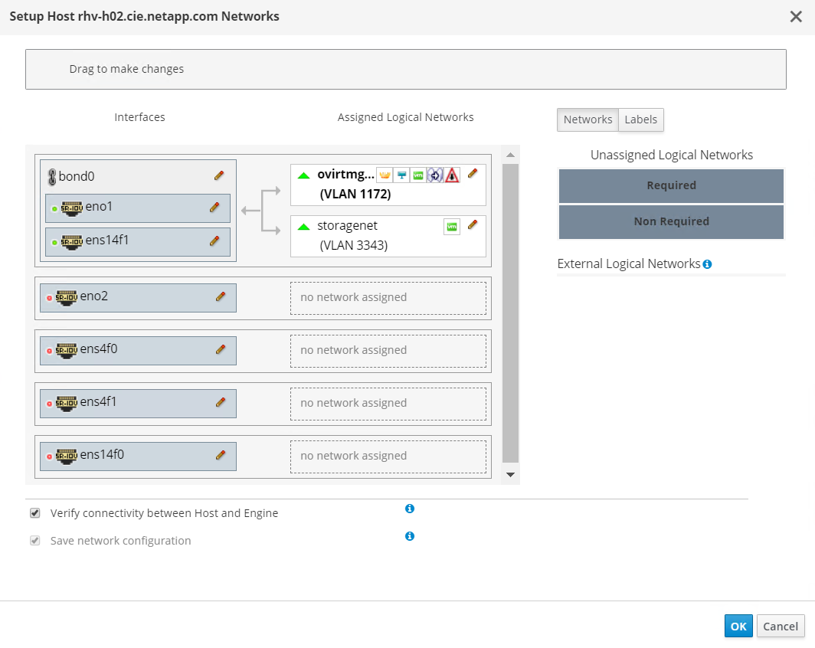Screen dimensions: 815x648
Task: Switch to the Labels tab
Action: 640,119
